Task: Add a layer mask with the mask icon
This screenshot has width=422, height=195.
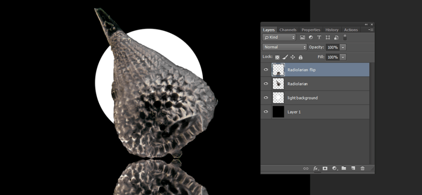Action: pyautogui.click(x=325, y=168)
